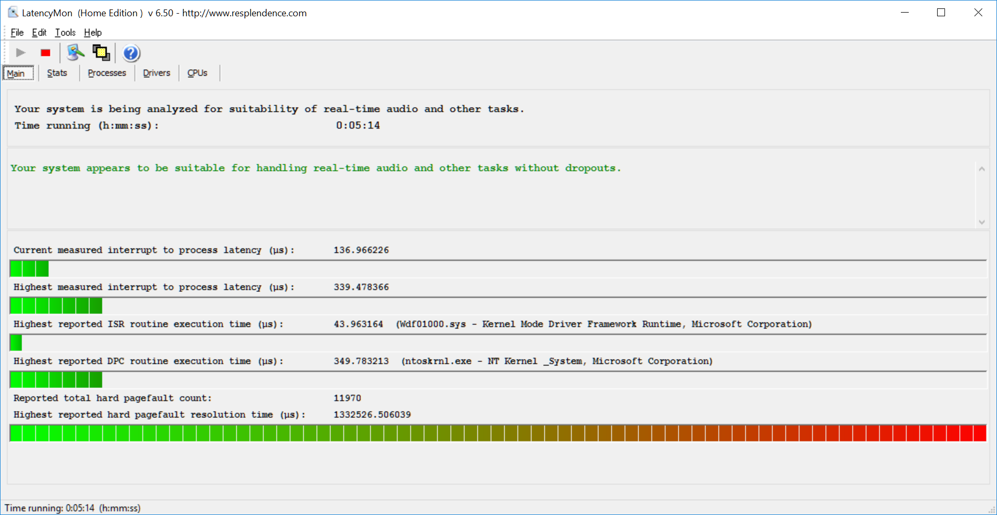Click the yellow overlapping windows icon
This screenshot has height=515, width=997.
click(x=101, y=52)
